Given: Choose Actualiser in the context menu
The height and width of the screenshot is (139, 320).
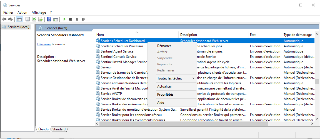Looking at the screenshot, I should [172, 86].
